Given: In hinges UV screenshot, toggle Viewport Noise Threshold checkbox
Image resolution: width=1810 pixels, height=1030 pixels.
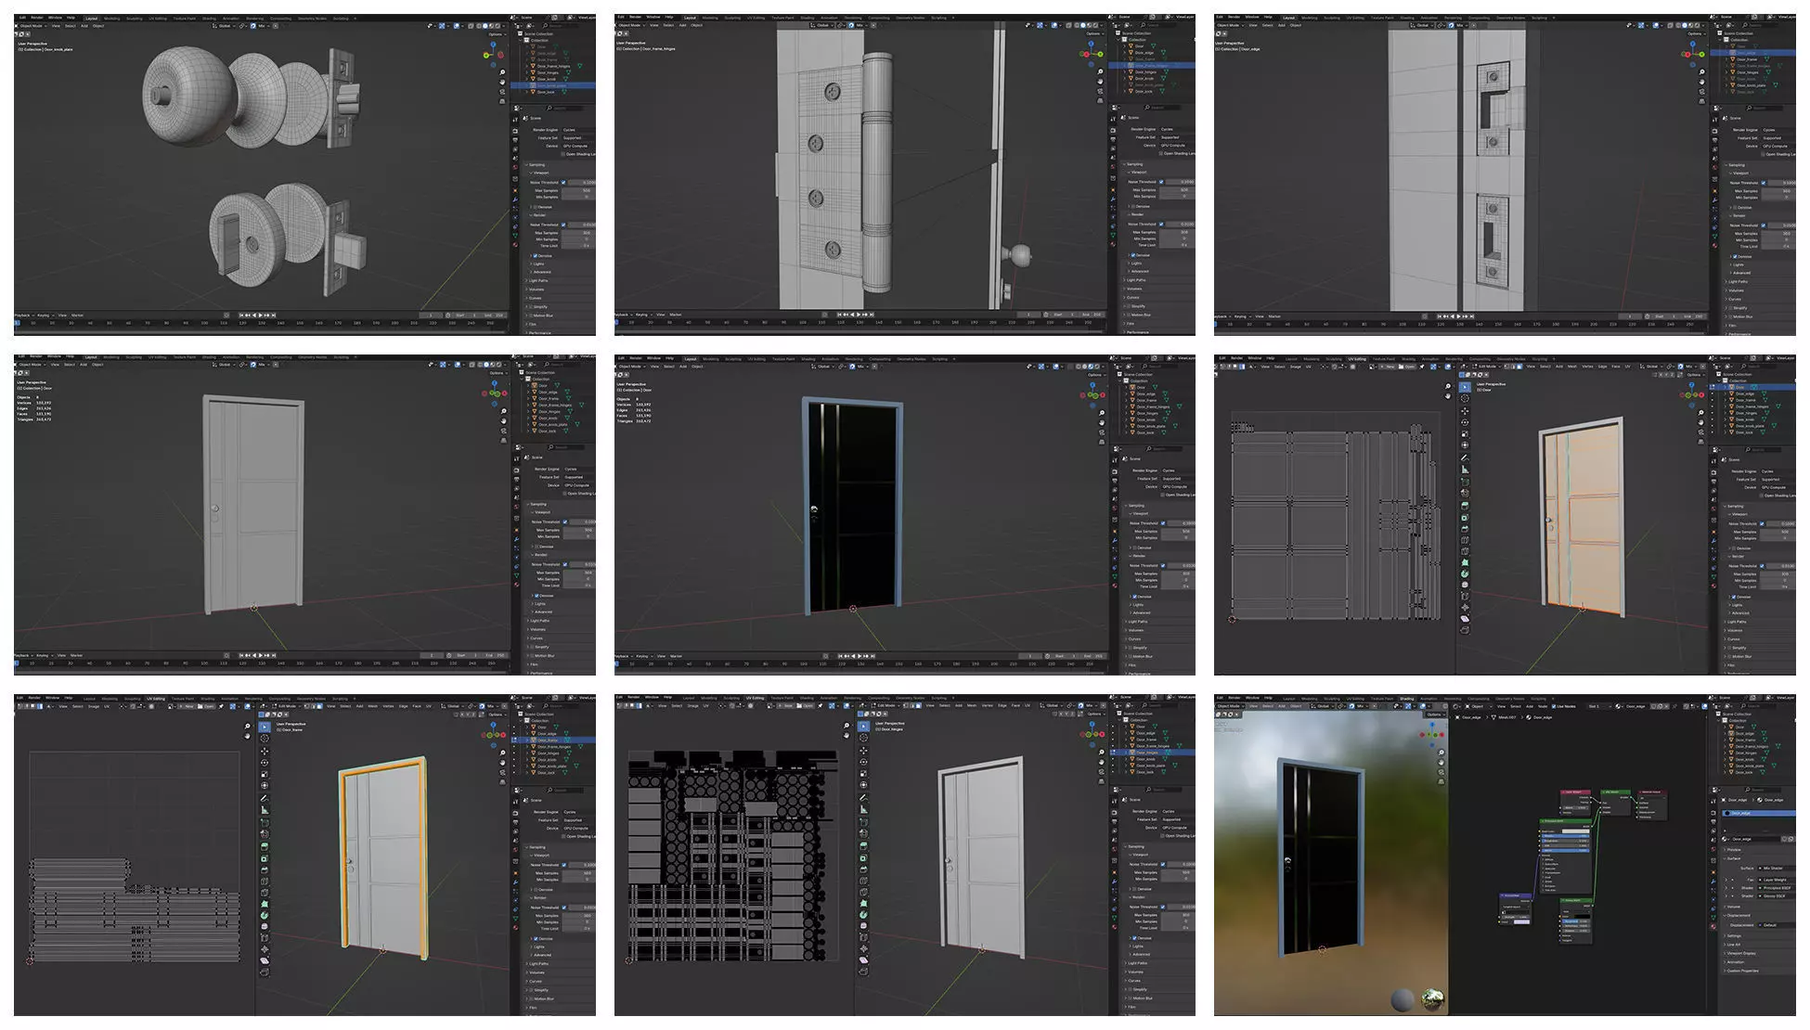Looking at the screenshot, I should [x=1163, y=864].
